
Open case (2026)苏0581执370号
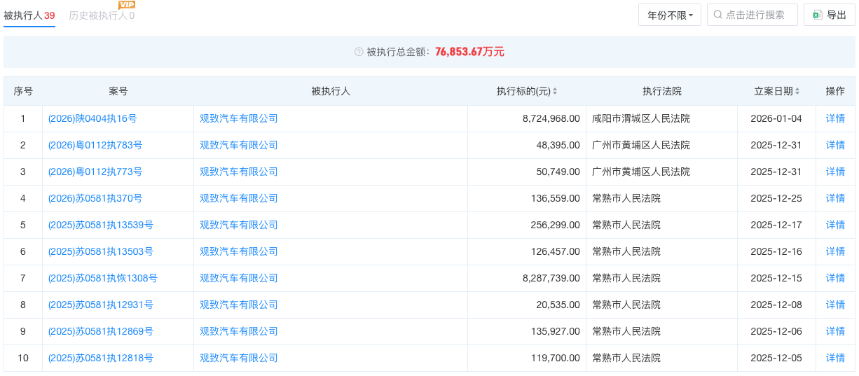point(95,199)
